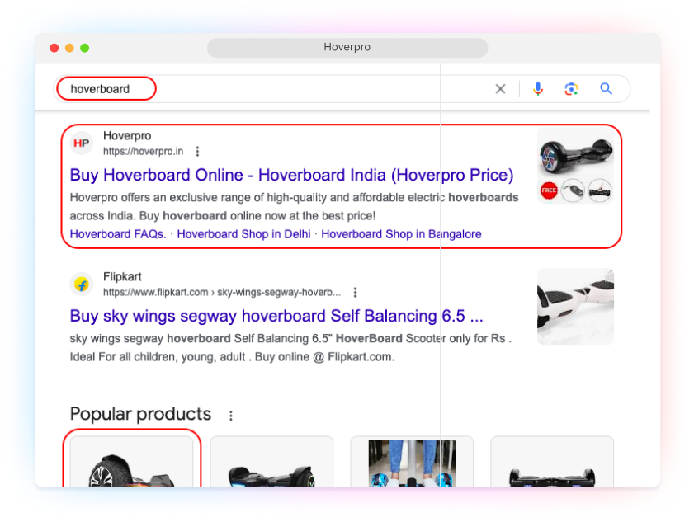
Task: Open Hoverboard Shop in Bangalore sitelink
Action: pyautogui.click(x=401, y=234)
